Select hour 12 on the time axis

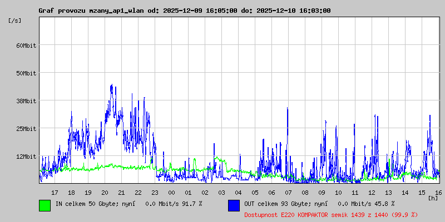(372, 192)
